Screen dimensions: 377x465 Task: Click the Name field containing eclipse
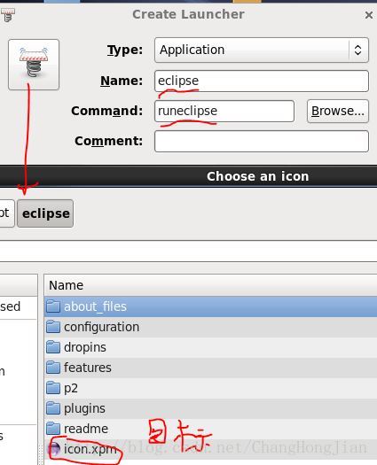click(262, 81)
